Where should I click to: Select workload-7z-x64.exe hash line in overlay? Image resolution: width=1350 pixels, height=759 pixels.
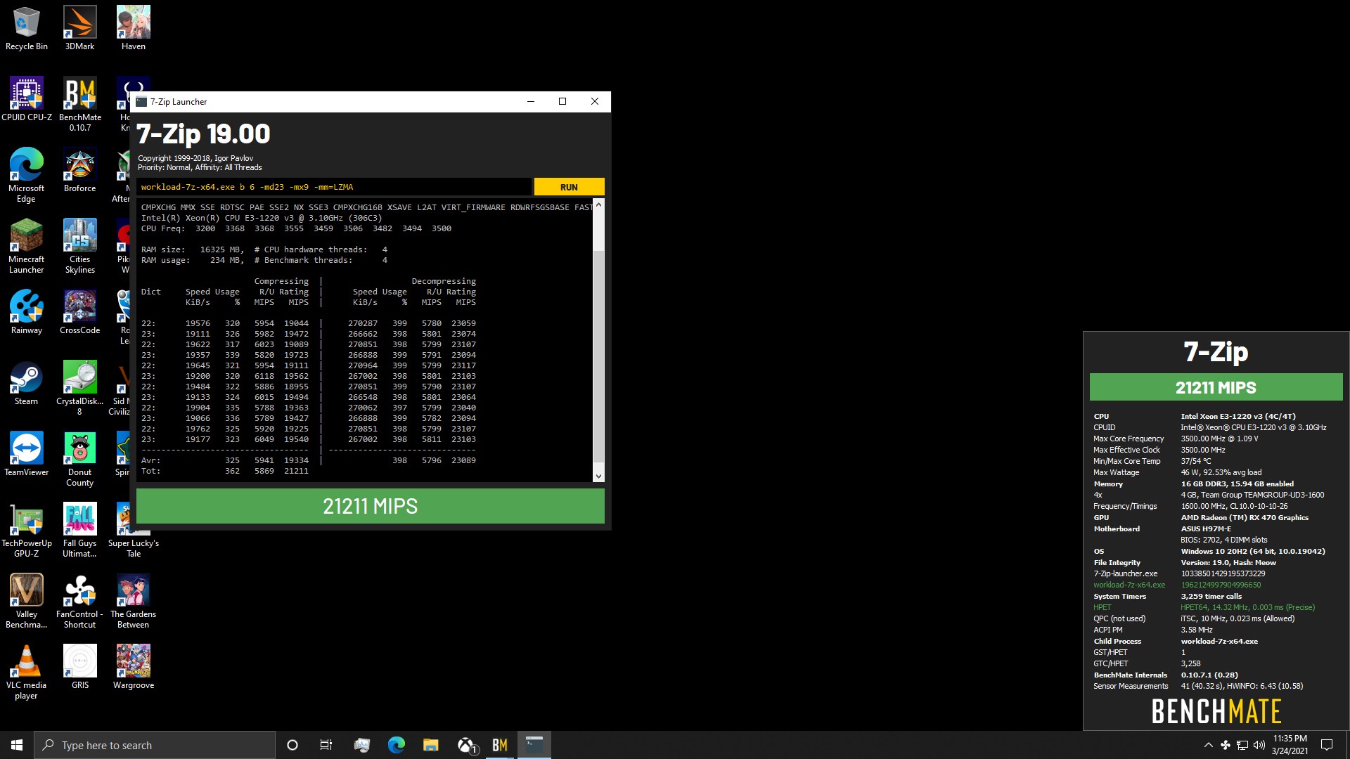pyautogui.click(x=1177, y=585)
